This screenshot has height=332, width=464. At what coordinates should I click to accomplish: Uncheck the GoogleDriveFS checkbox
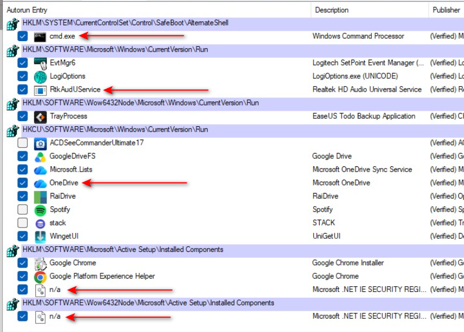click(x=23, y=156)
